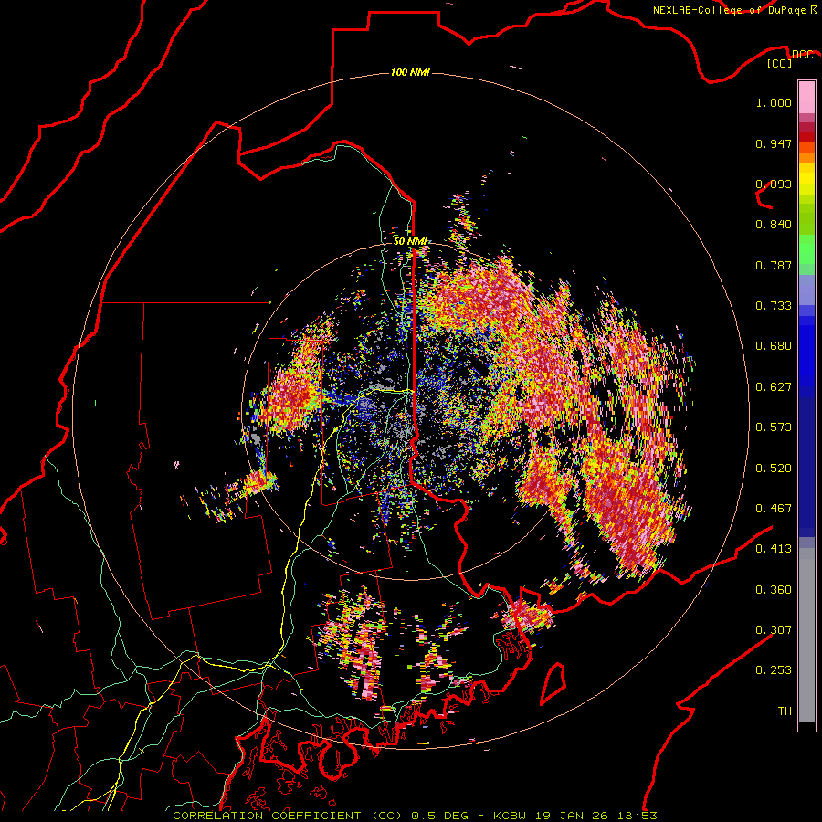
Task: Select the 0.947 scale value
Action: coord(774,143)
